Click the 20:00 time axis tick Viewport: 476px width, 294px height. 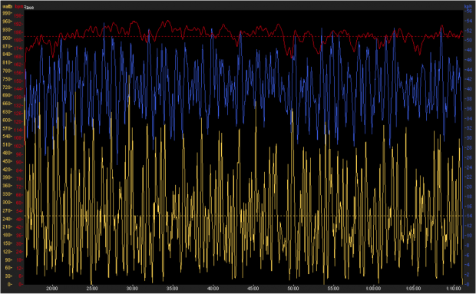pos(52,288)
